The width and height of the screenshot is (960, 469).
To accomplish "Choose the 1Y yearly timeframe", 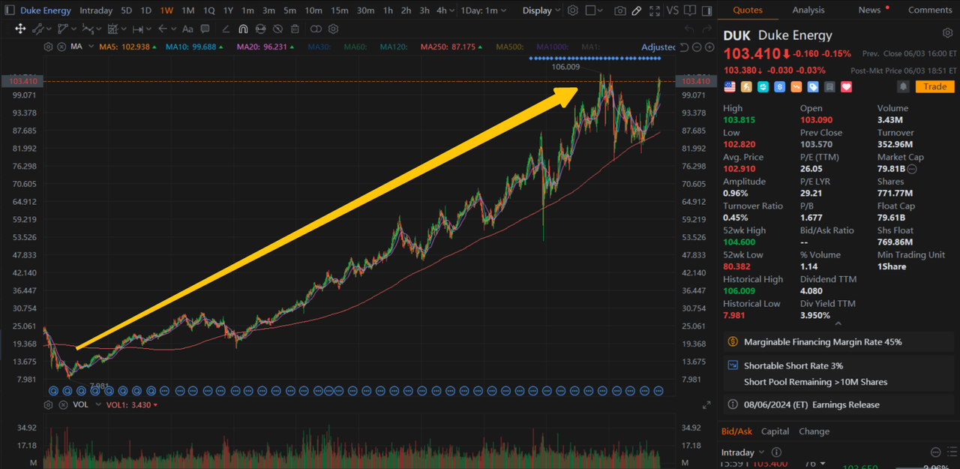I will [228, 11].
